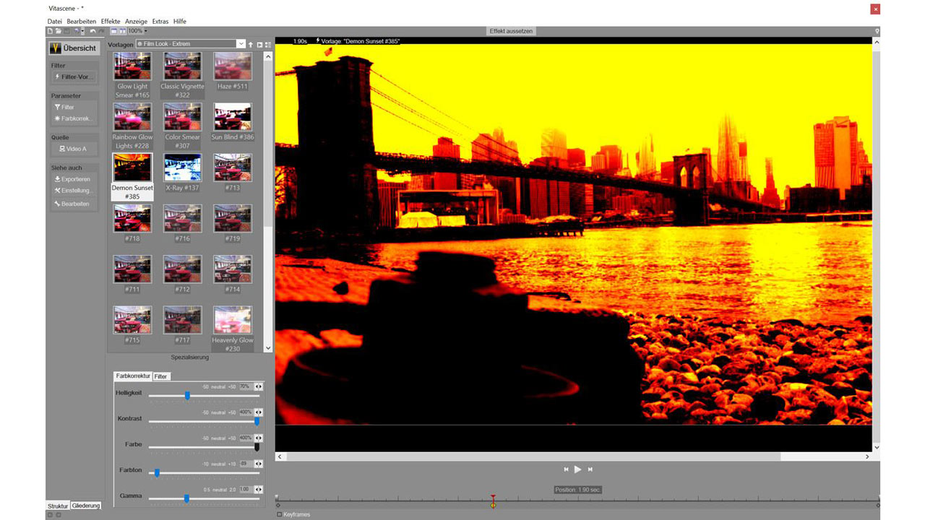The width and height of the screenshot is (925, 520).
Task: Click the up arrow beside Vorlagen dropdown
Action: [x=251, y=45]
